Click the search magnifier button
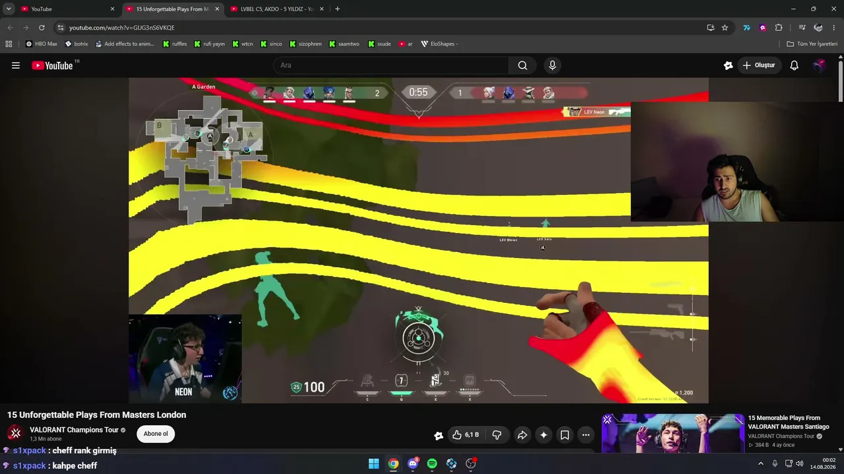844x474 pixels. pyautogui.click(x=522, y=65)
